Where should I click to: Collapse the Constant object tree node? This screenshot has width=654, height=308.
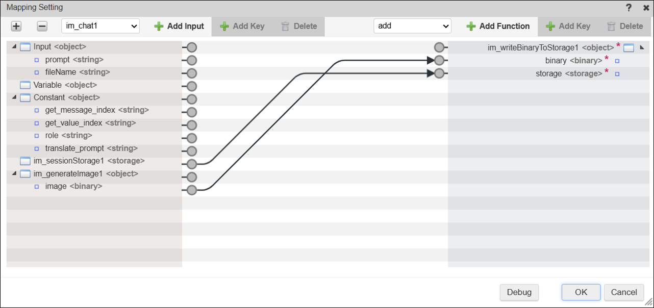pyautogui.click(x=14, y=97)
